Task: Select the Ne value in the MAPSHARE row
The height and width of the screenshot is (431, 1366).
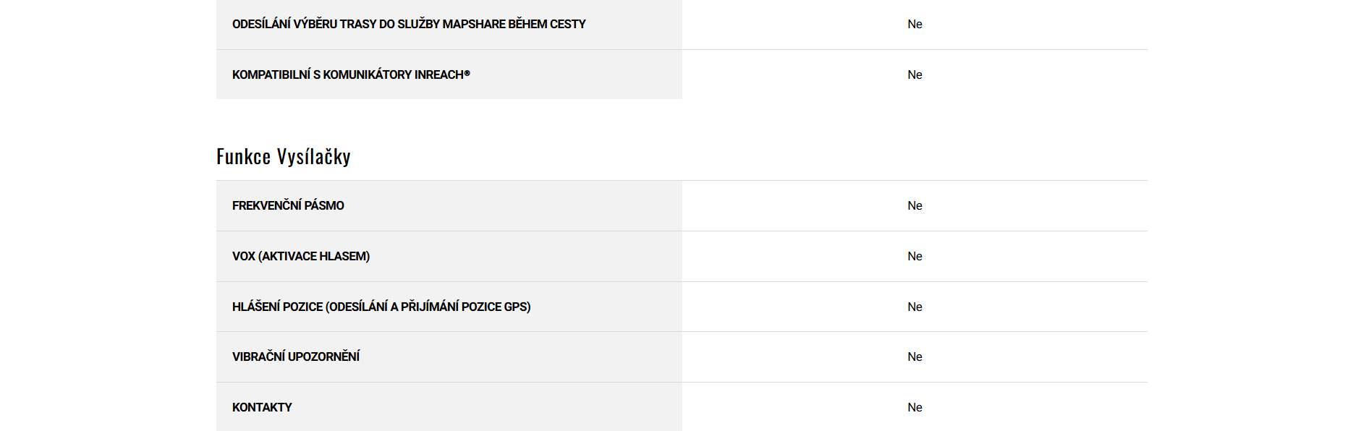Action: coord(915,25)
